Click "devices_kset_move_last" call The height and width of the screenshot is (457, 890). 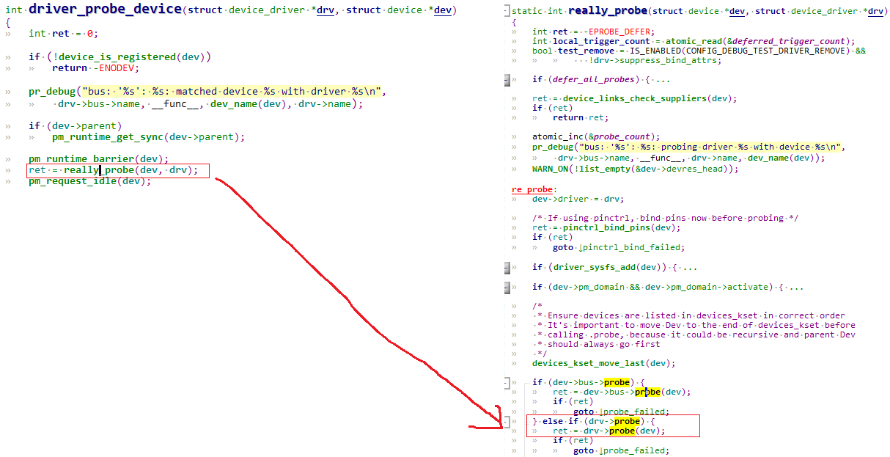[588, 363]
